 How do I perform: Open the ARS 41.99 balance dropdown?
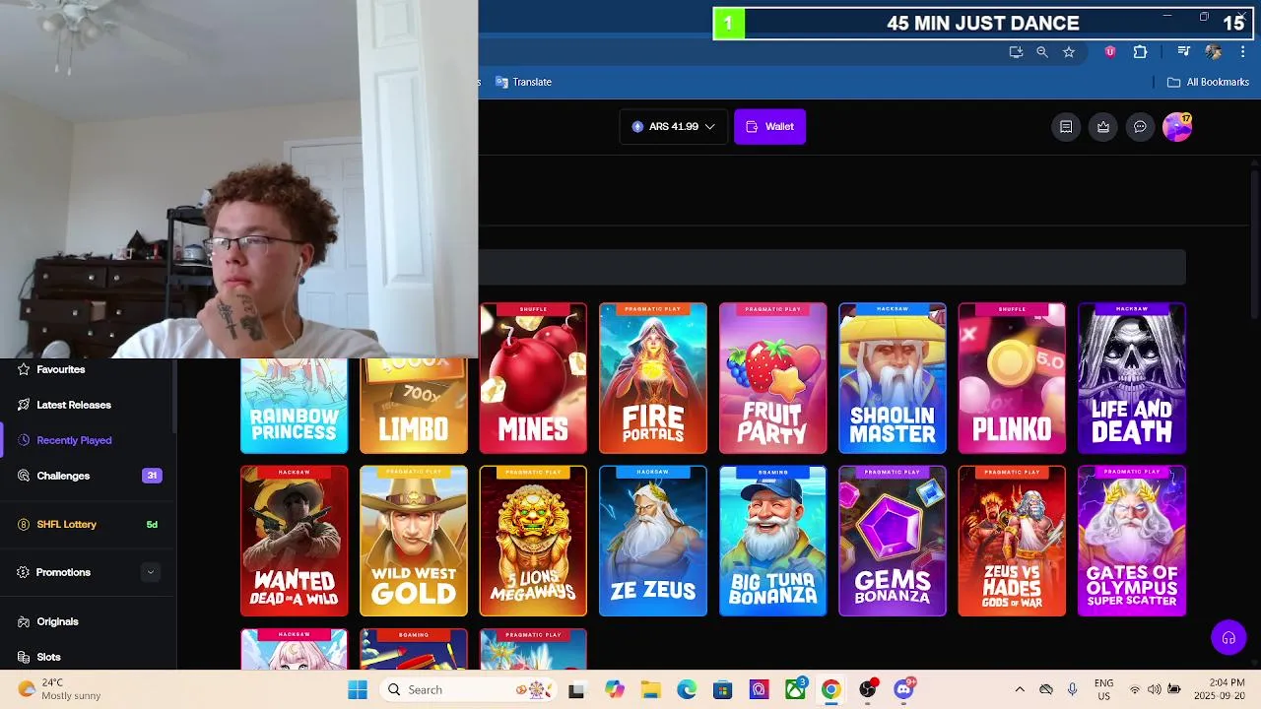[x=673, y=126]
